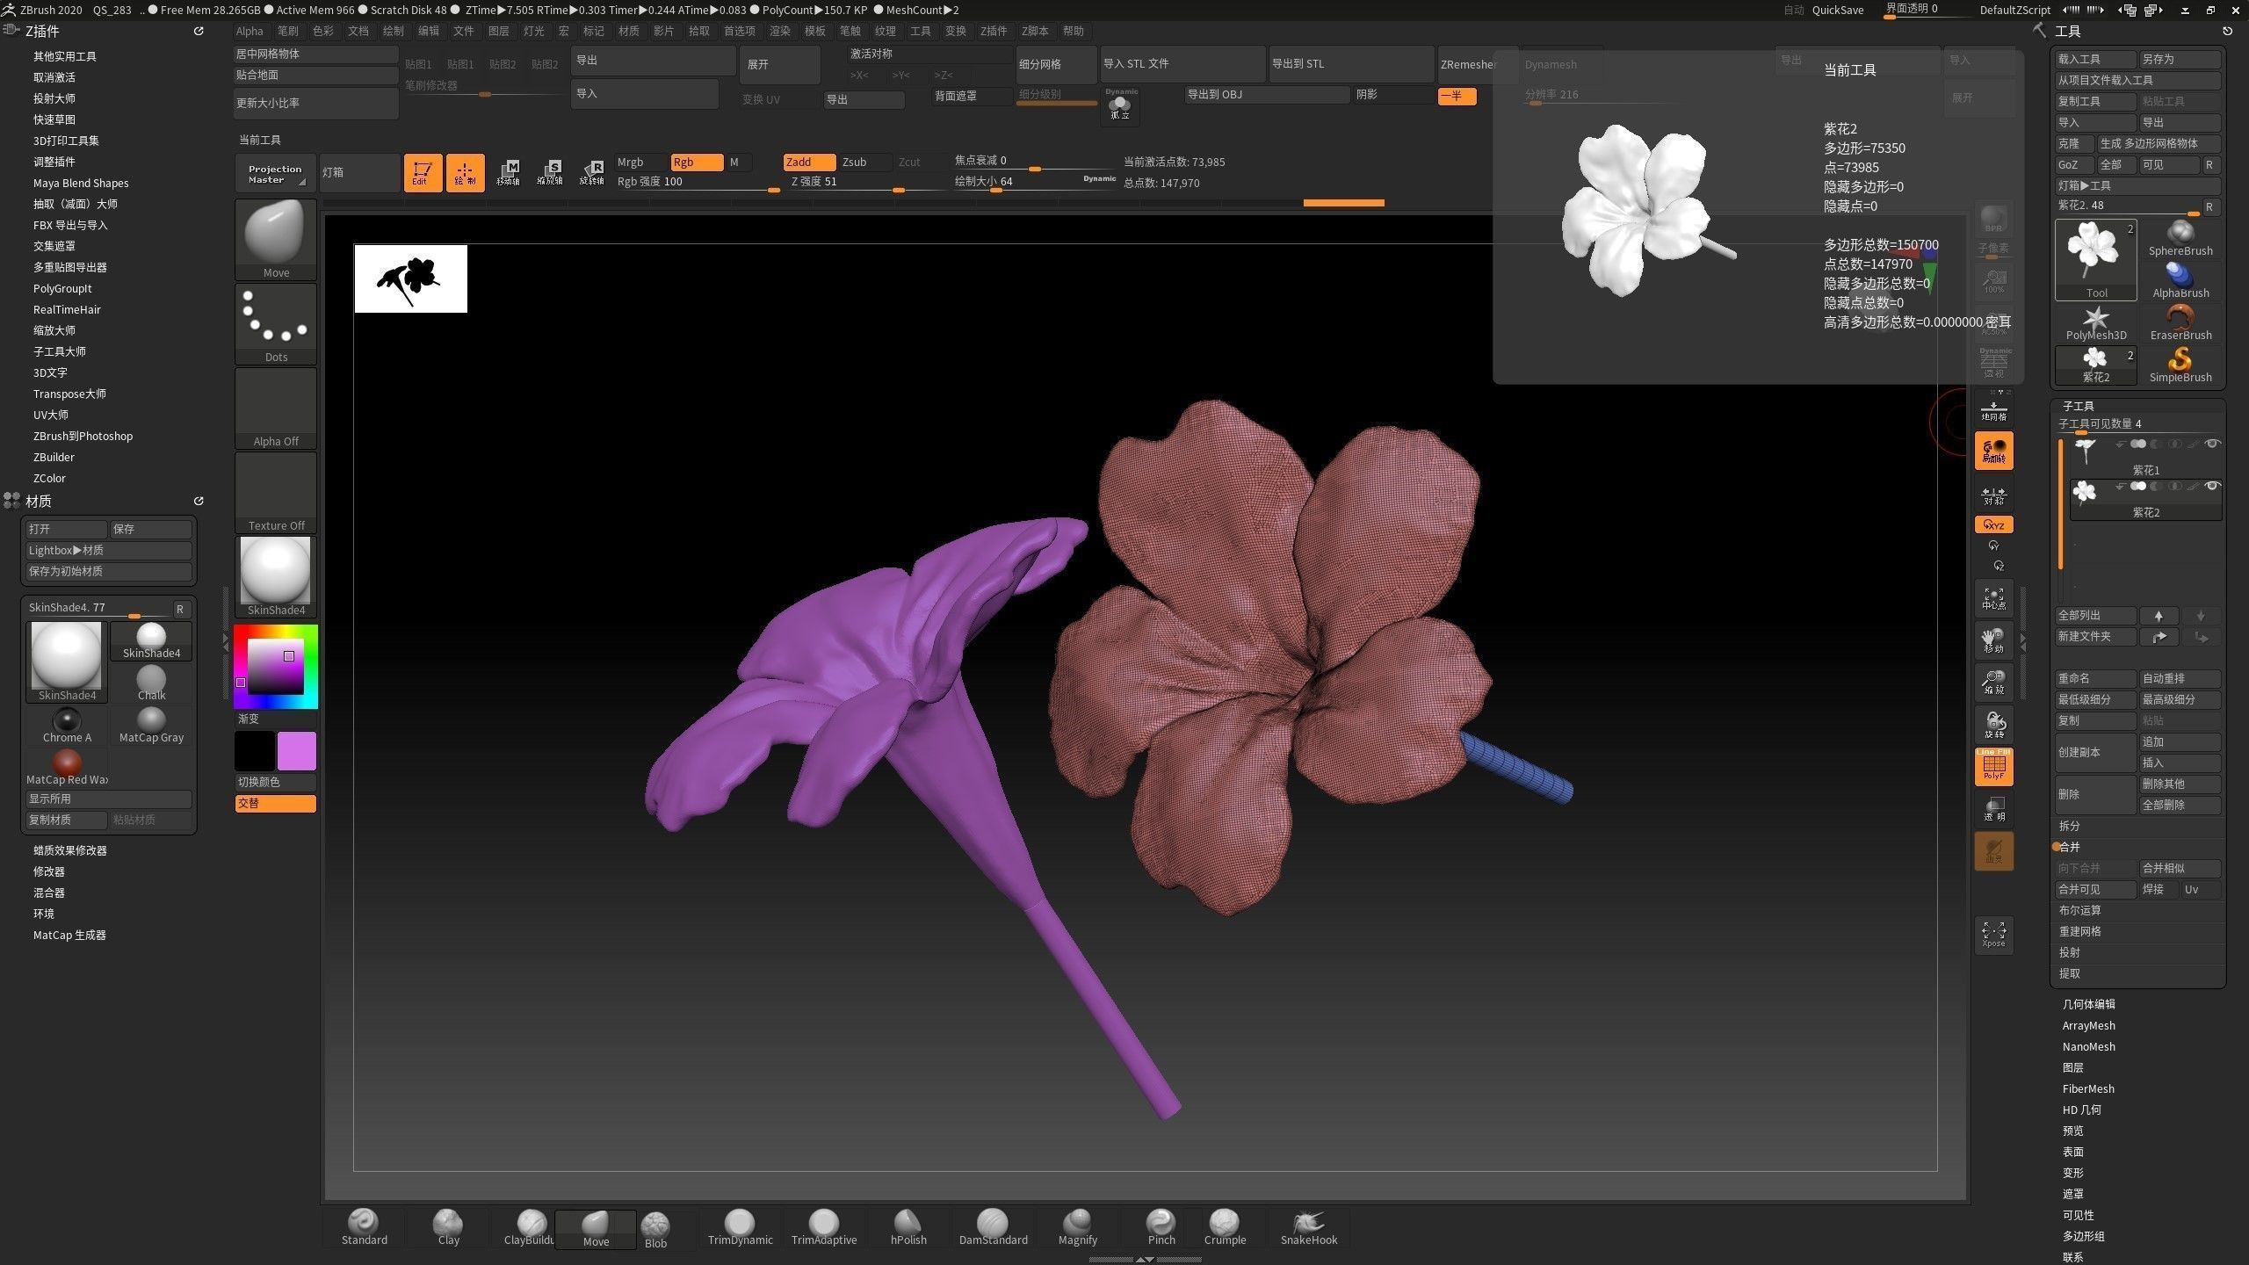Select the Magnify brush
The width and height of the screenshot is (2249, 1265).
(1077, 1228)
